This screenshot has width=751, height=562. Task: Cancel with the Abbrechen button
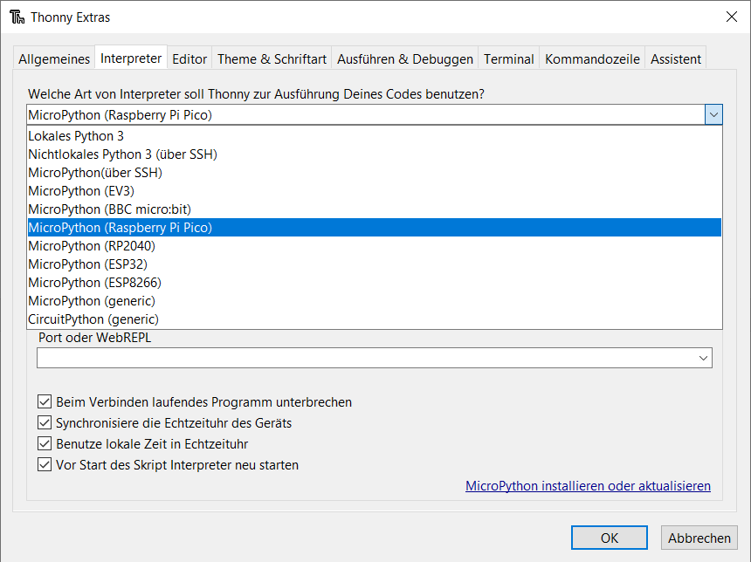pos(699,538)
